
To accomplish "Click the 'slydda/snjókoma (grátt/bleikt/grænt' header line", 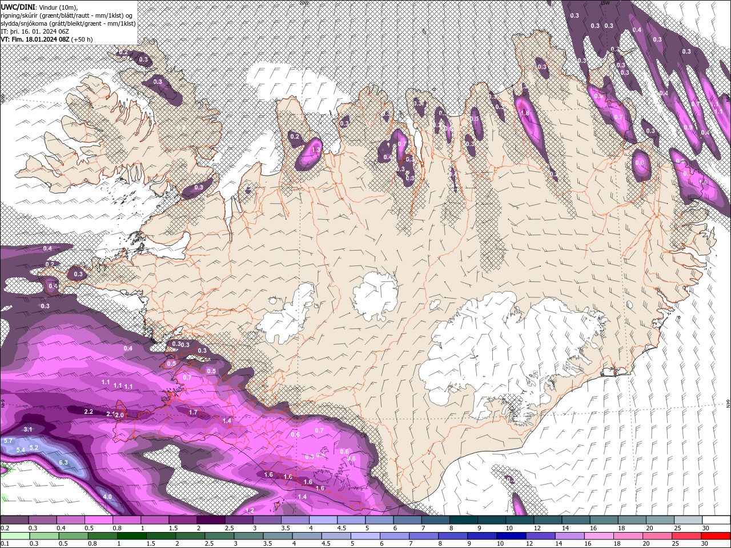I will pos(68,23).
